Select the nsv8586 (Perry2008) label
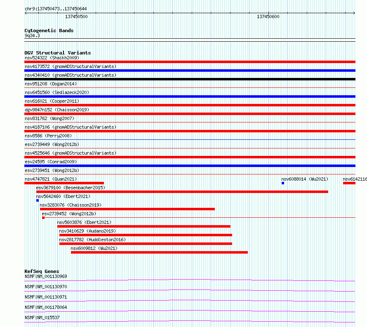The image size is (367, 327). tap(48, 136)
